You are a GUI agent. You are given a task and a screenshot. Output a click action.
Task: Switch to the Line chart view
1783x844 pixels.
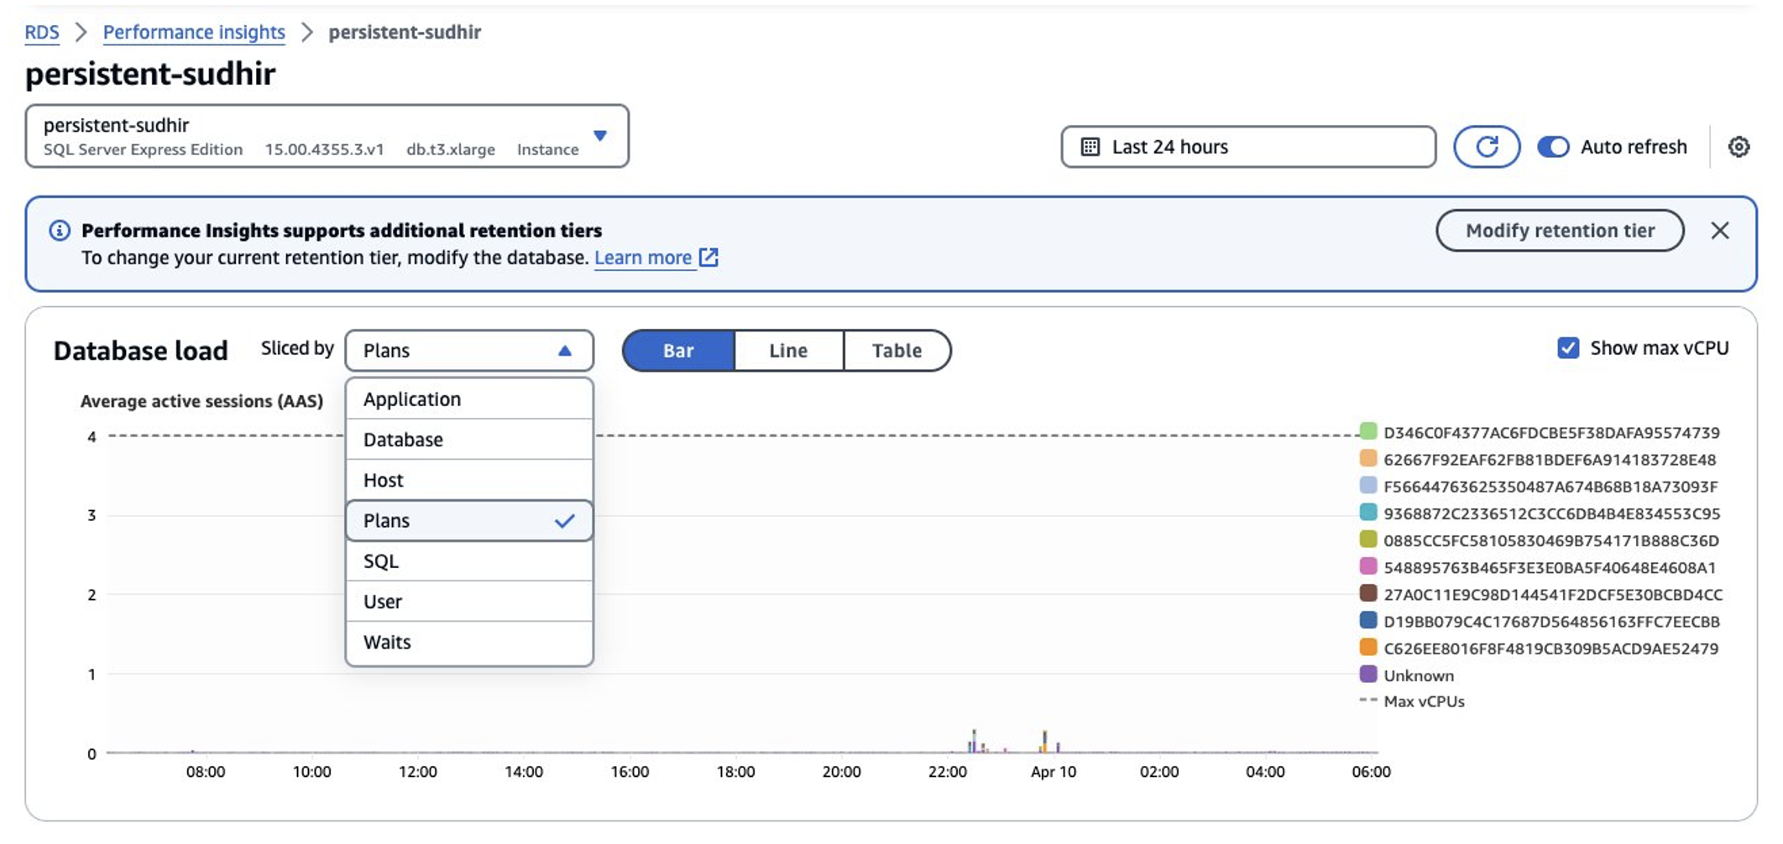point(788,351)
